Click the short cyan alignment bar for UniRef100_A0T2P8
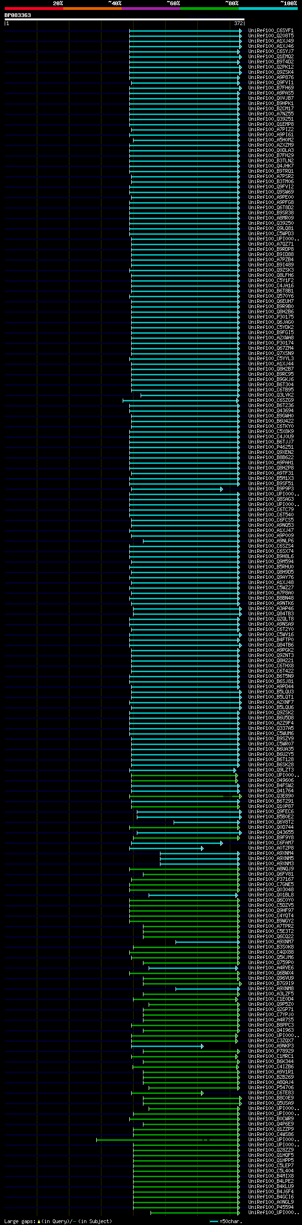The image size is (302, 1225). point(167,848)
